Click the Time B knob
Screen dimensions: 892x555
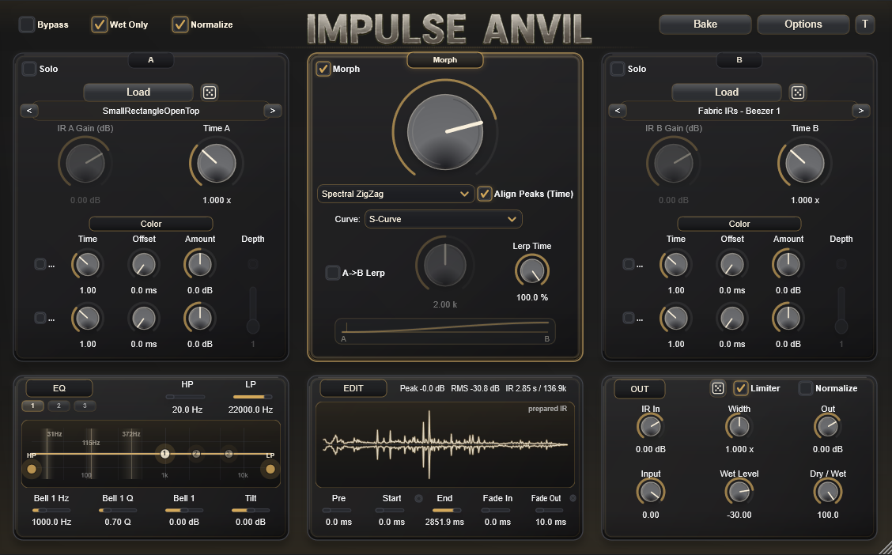[804, 163]
